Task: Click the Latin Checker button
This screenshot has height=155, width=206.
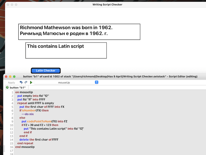Action: click(46, 71)
